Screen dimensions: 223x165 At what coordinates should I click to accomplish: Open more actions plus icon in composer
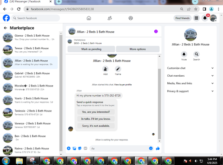(69, 148)
